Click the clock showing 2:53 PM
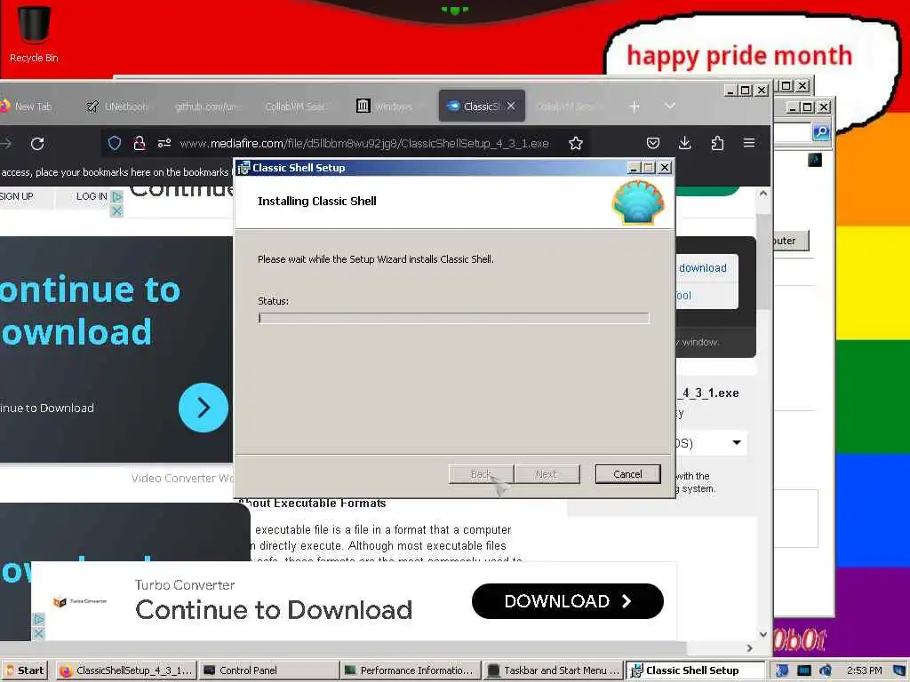 click(x=864, y=670)
